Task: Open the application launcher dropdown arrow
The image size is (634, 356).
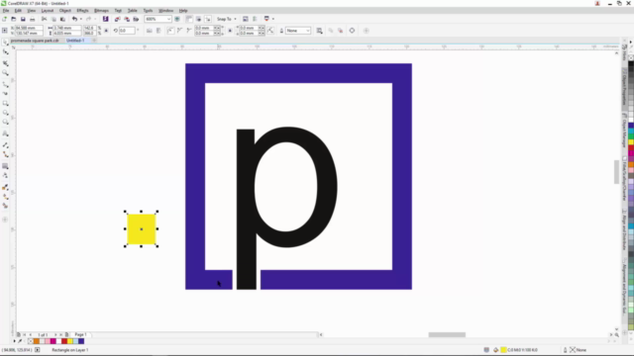Action: [273, 19]
